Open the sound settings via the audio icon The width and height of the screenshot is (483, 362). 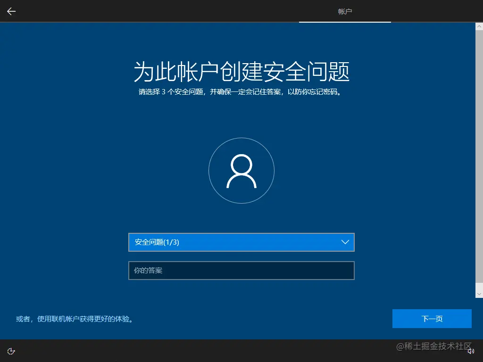click(x=470, y=351)
